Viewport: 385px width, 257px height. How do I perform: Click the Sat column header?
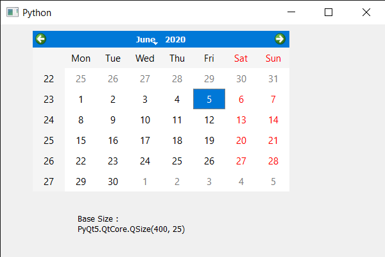[x=241, y=58]
